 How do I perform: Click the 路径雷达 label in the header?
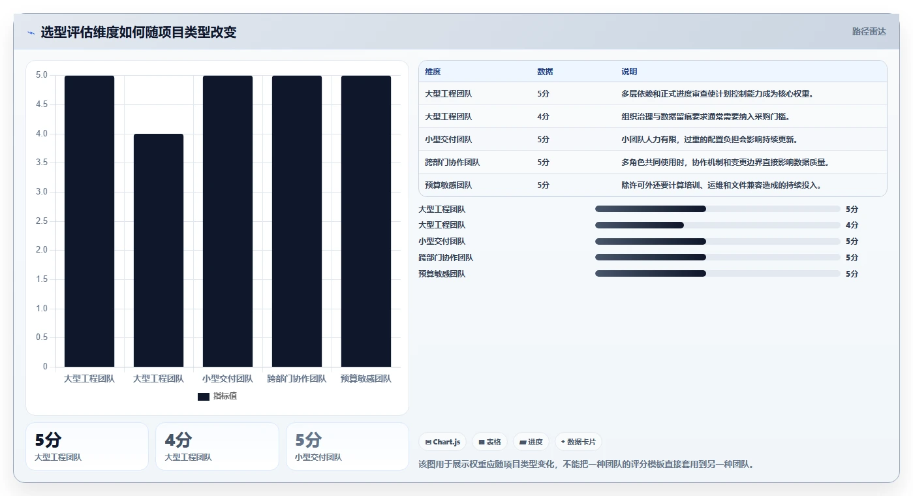coord(869,31)
